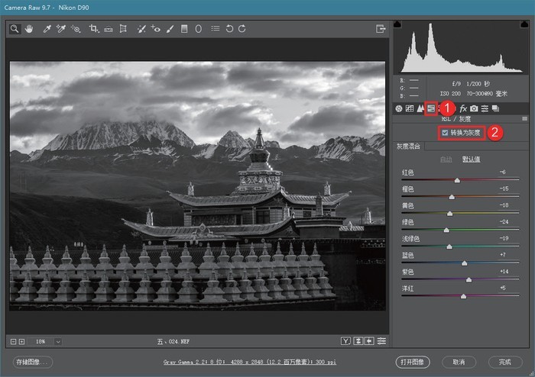Image resolution: width=535 pixels, height=377 pixels.
Task: Open the zoom level dropdown
Action: pyautogui.click(x=58, y=341)
